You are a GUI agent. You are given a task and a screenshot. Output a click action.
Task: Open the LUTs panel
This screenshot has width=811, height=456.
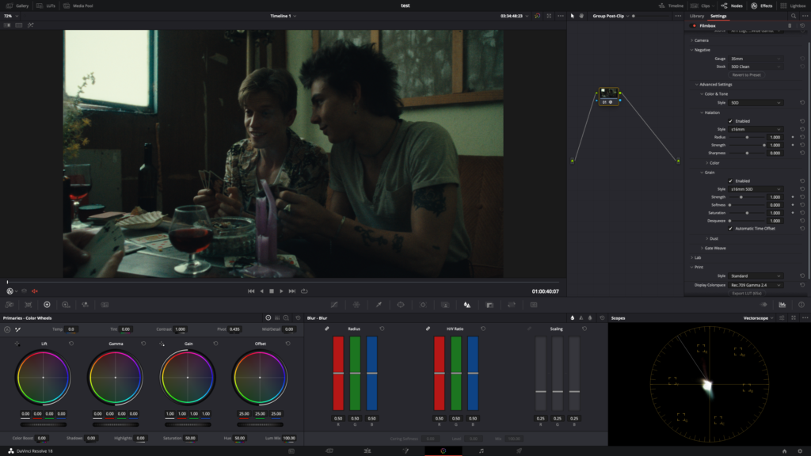(46, 6)
